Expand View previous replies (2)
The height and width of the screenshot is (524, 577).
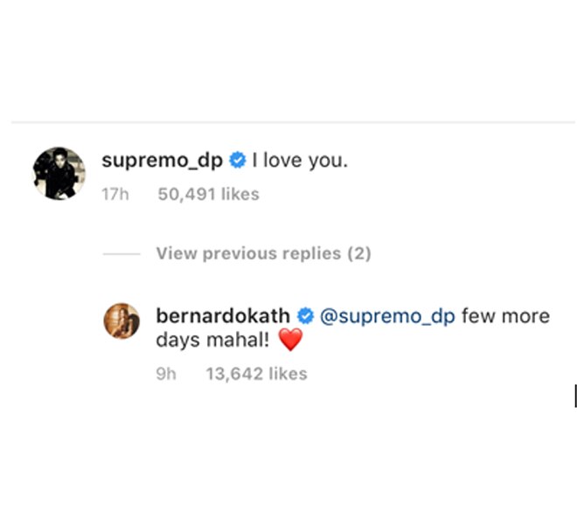(264, 253)
